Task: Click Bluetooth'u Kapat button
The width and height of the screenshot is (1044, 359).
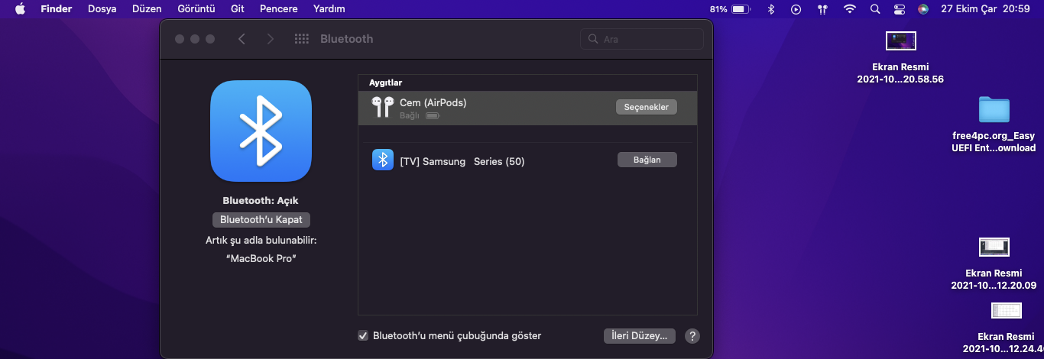Action: [261, 220]
